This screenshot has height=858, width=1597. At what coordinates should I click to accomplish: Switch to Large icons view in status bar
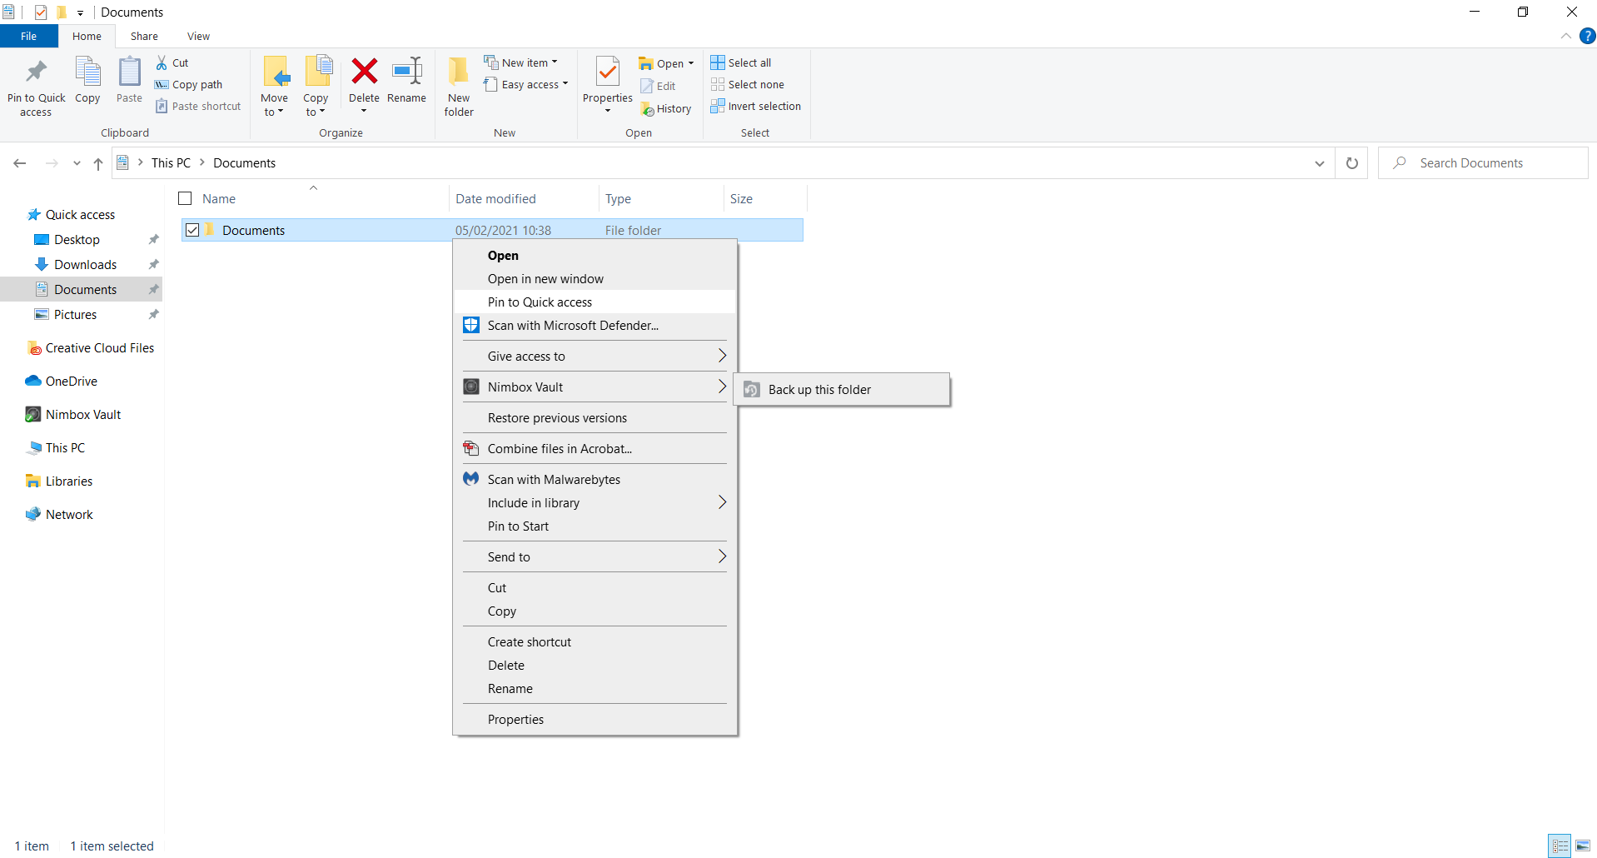(x=1583, y=846)
